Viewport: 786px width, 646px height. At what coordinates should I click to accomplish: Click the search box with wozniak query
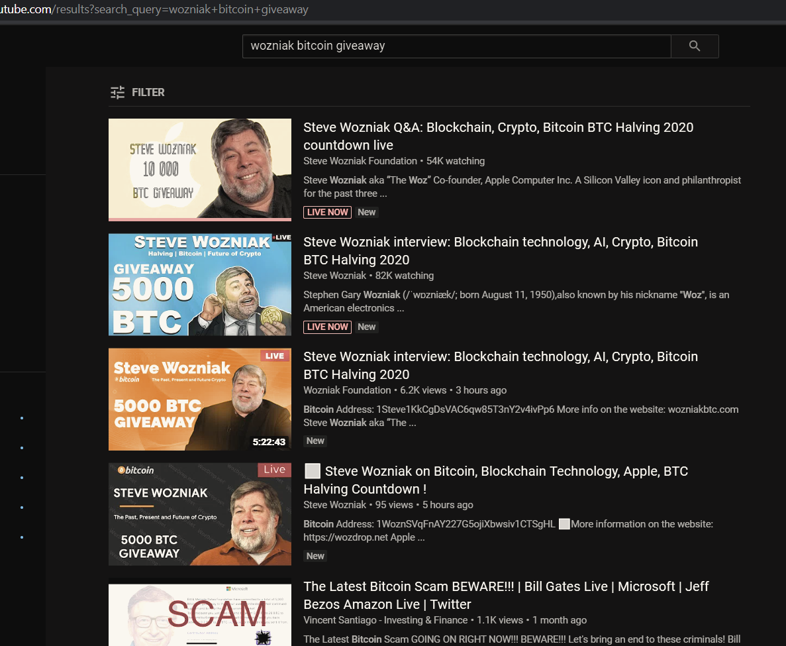click(x=456, y=46)
